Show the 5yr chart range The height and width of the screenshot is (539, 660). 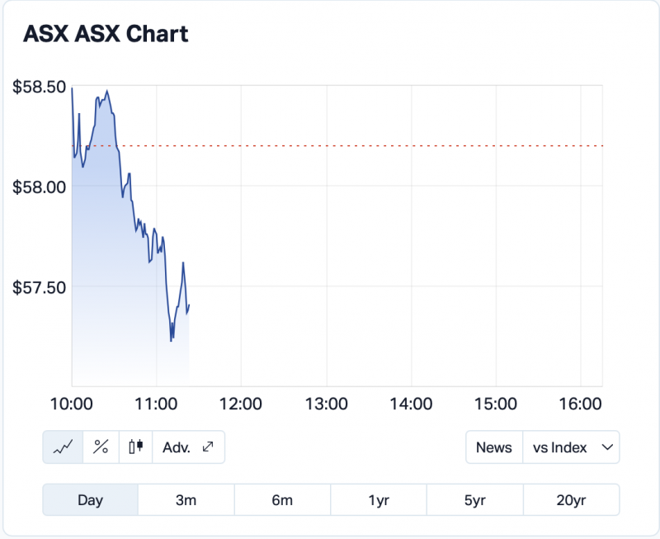point(474,499)
